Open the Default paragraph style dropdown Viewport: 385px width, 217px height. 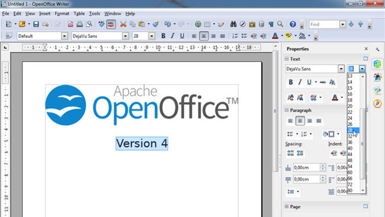(65, 36)
